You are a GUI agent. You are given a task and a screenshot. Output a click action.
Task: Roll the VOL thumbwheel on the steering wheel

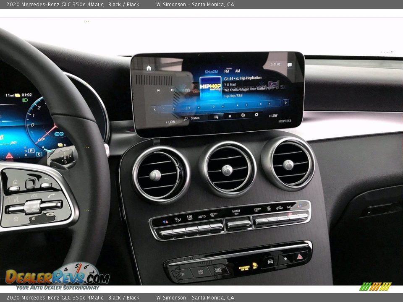click(34, 206)
